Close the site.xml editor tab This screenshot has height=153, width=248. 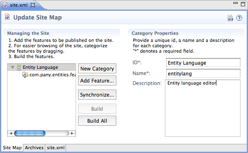click(33, 5)
